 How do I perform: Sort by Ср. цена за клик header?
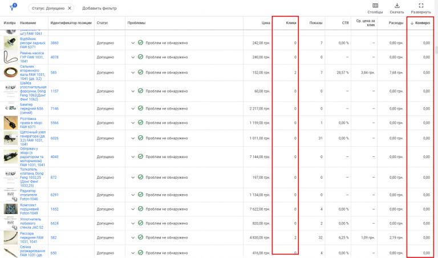pyautogui.click(x=366, y=23)
